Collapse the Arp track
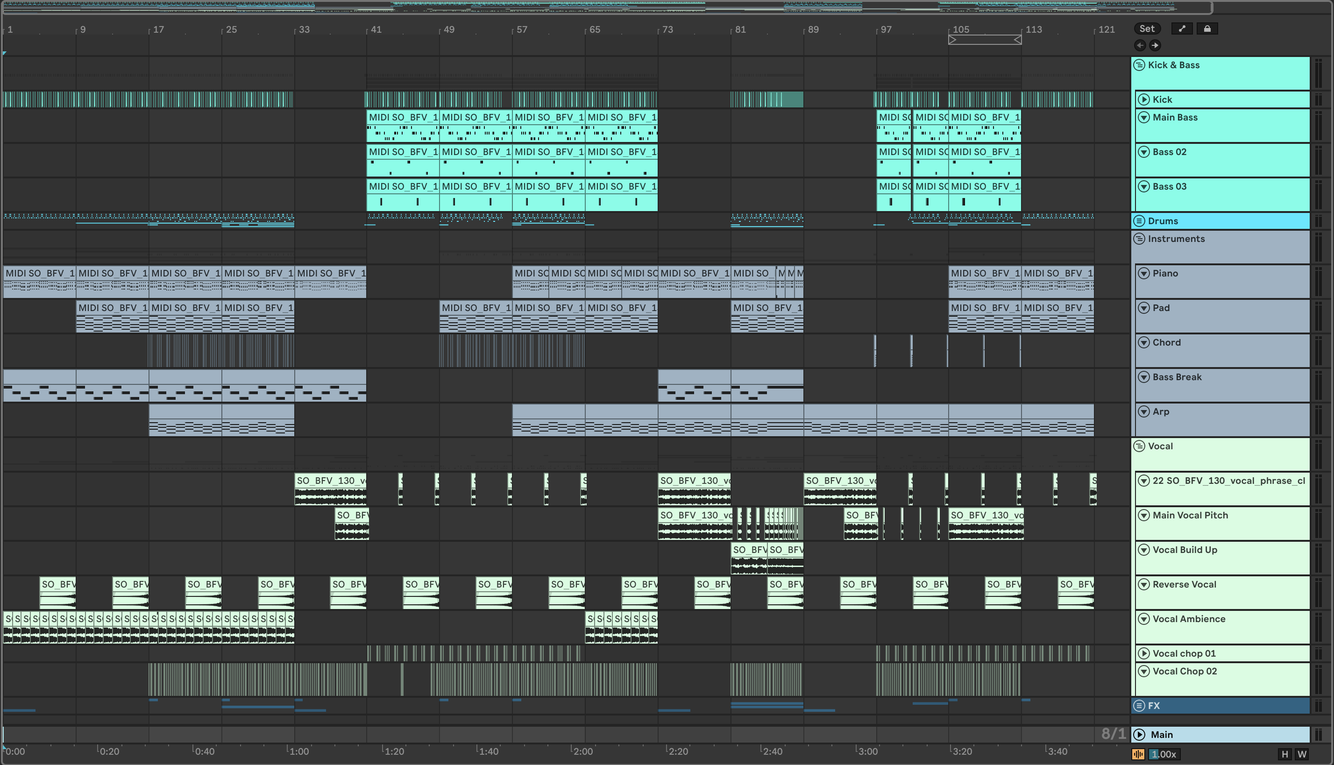The height and width of the screenshot is (765, 1334). 1144,412
